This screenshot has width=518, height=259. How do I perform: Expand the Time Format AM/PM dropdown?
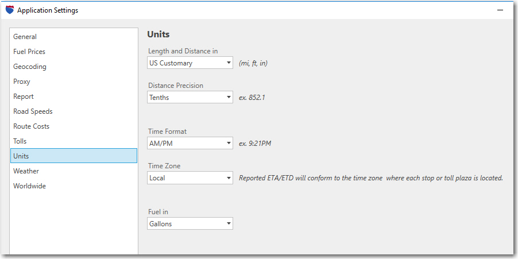coord(190,144)
